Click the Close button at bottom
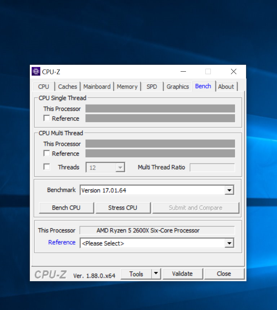This screenshot has width=277, height=310. click(224, 274)
